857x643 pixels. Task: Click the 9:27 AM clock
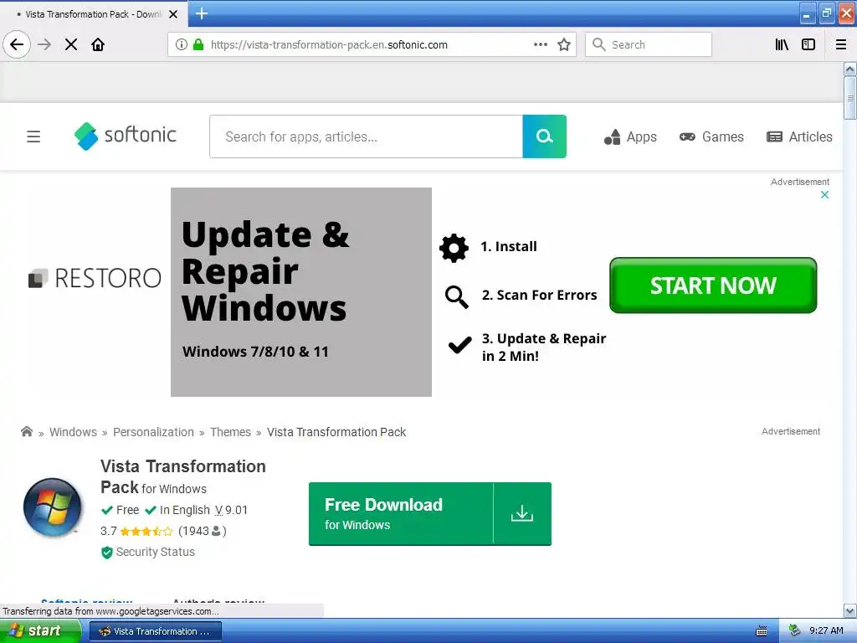click(x=826, y=631)
